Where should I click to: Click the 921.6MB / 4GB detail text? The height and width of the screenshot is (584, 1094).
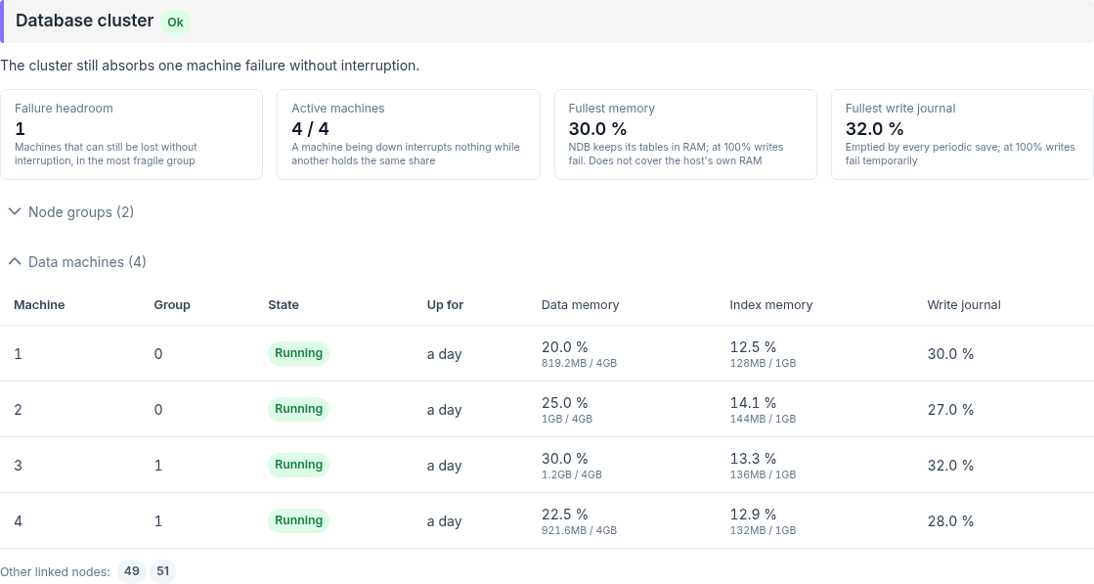[579, 530]
